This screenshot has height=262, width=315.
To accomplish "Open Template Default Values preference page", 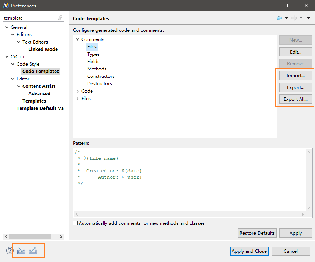I will (40, 108).
